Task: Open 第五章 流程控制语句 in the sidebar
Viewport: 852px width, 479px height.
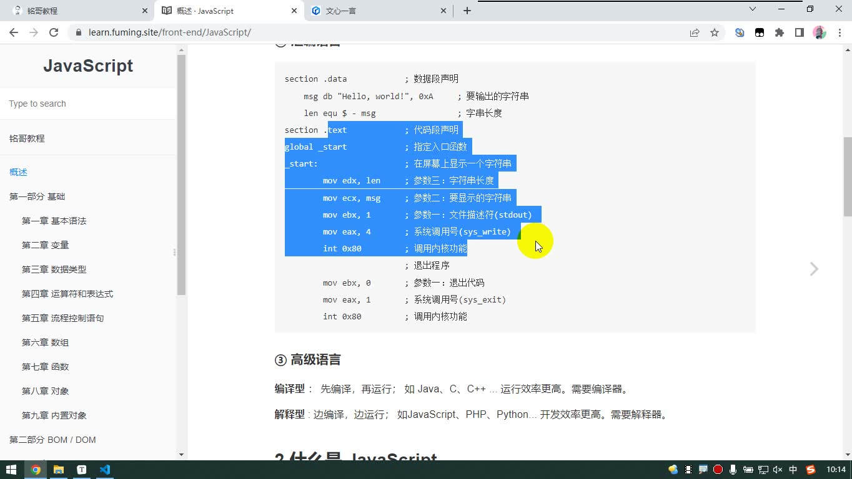Action: click(x=62, y=318)
